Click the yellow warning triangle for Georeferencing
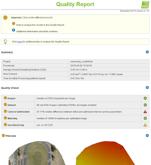The image size is (151, 165). coord(145,125)
